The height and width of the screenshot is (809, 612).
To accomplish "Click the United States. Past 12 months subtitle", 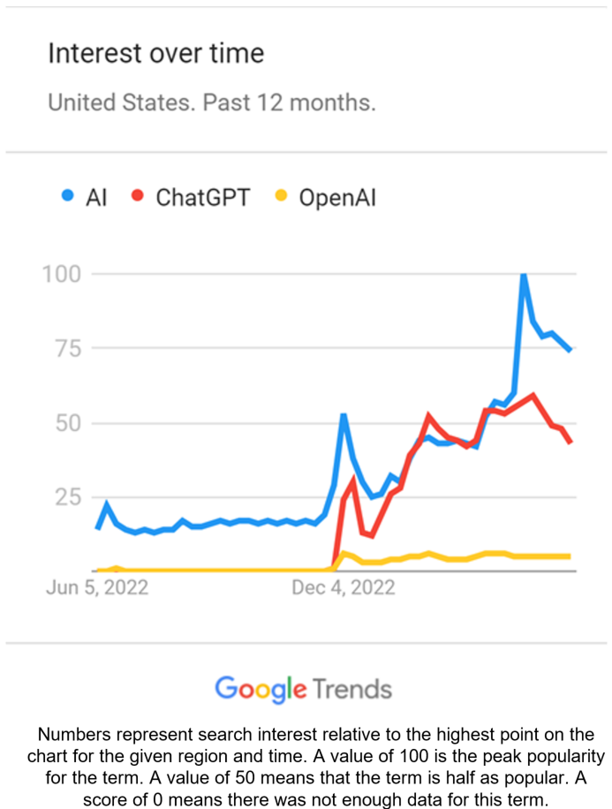I will pyautogui.click(x=212, y=102).
